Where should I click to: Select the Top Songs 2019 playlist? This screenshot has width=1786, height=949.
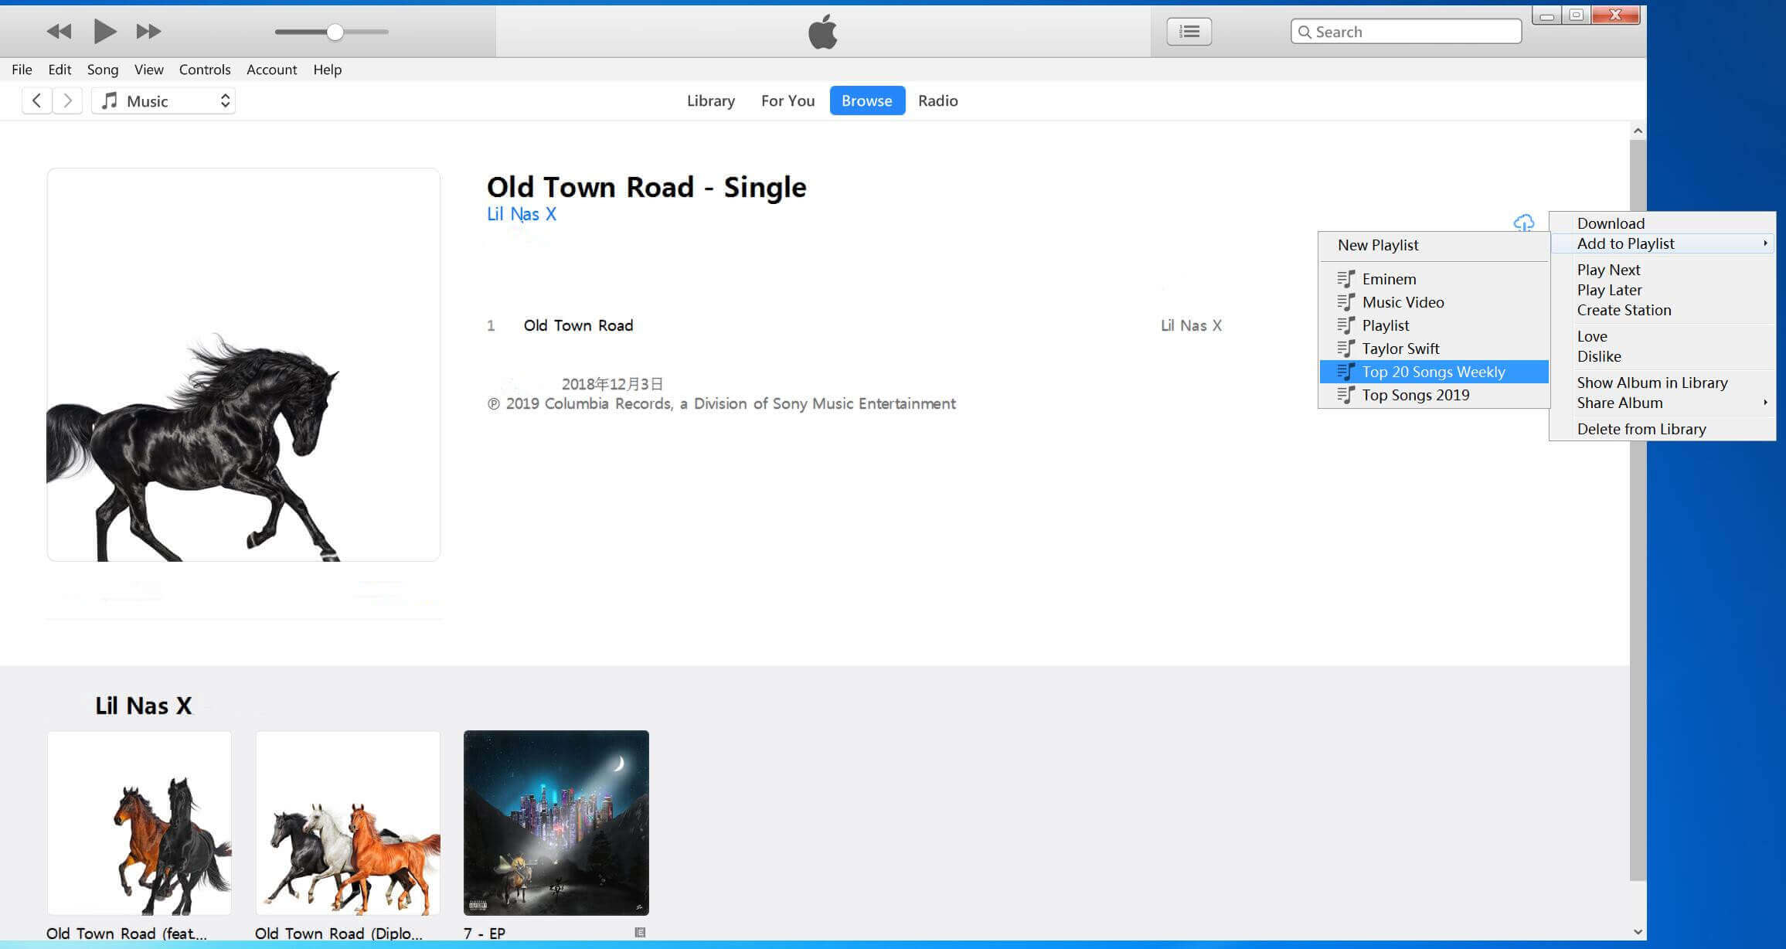1414,393
